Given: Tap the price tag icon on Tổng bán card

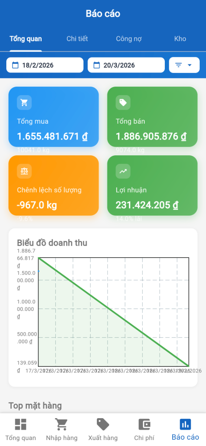Looking at the screenshot, I should pyautogui.click(x=123, y=103).
